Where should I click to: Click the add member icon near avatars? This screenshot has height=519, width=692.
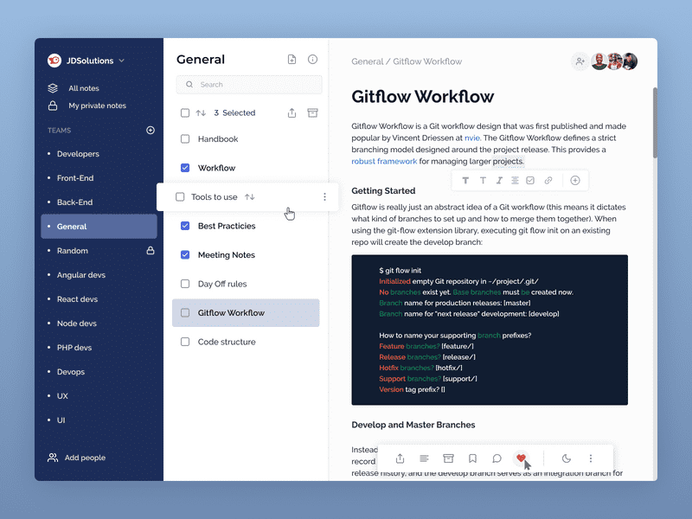click(579, 61)
